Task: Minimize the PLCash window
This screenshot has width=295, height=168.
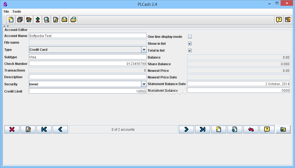Action: [x=269, y=3]
